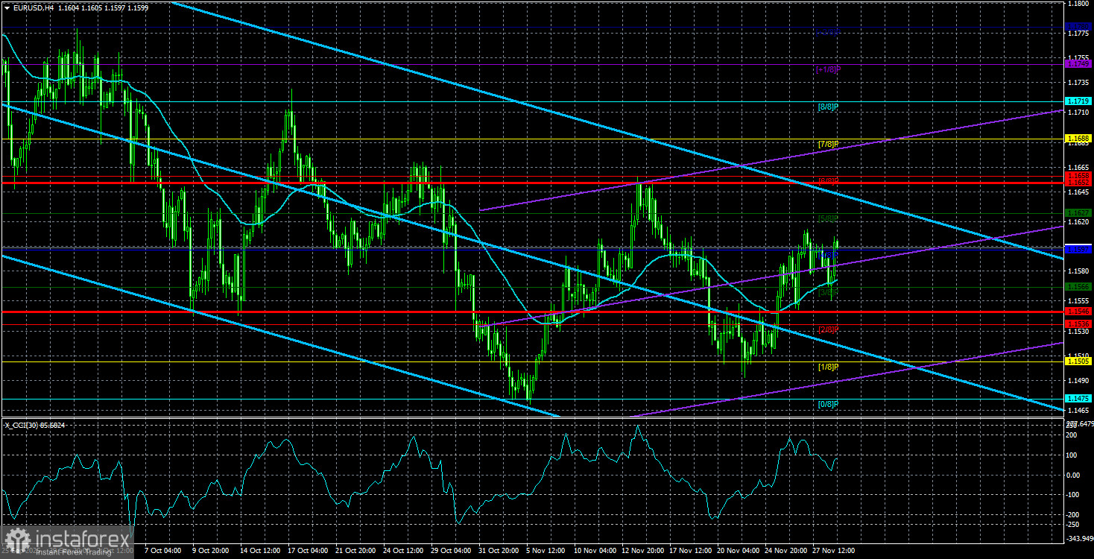Select the [+1/8]P purple level label

pos(827,70)
